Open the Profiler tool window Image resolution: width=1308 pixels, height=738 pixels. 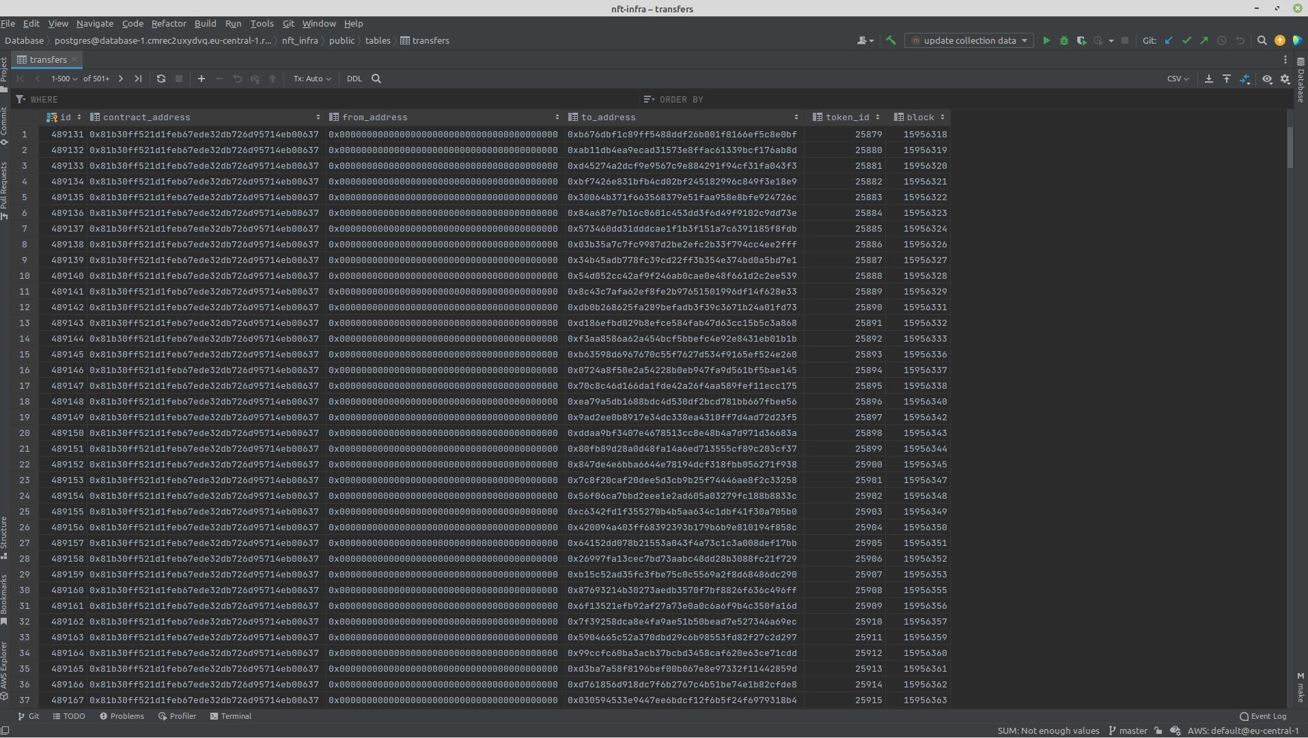coord(177,717)
